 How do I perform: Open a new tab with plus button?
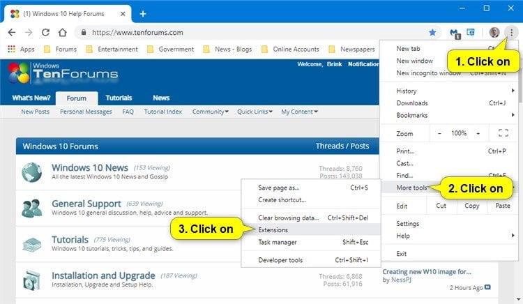[x=143, y=14]
